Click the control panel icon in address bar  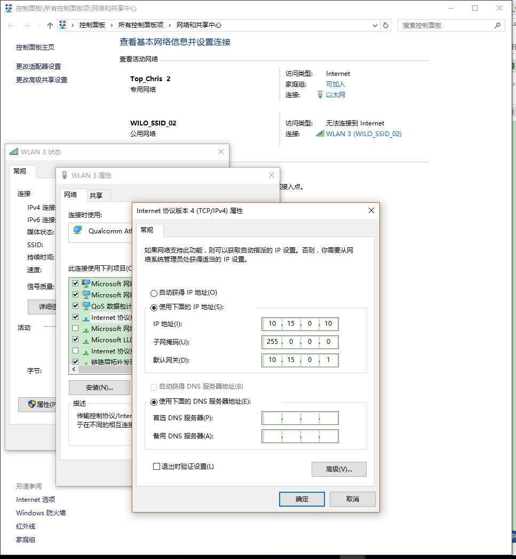tap(63, 25)
